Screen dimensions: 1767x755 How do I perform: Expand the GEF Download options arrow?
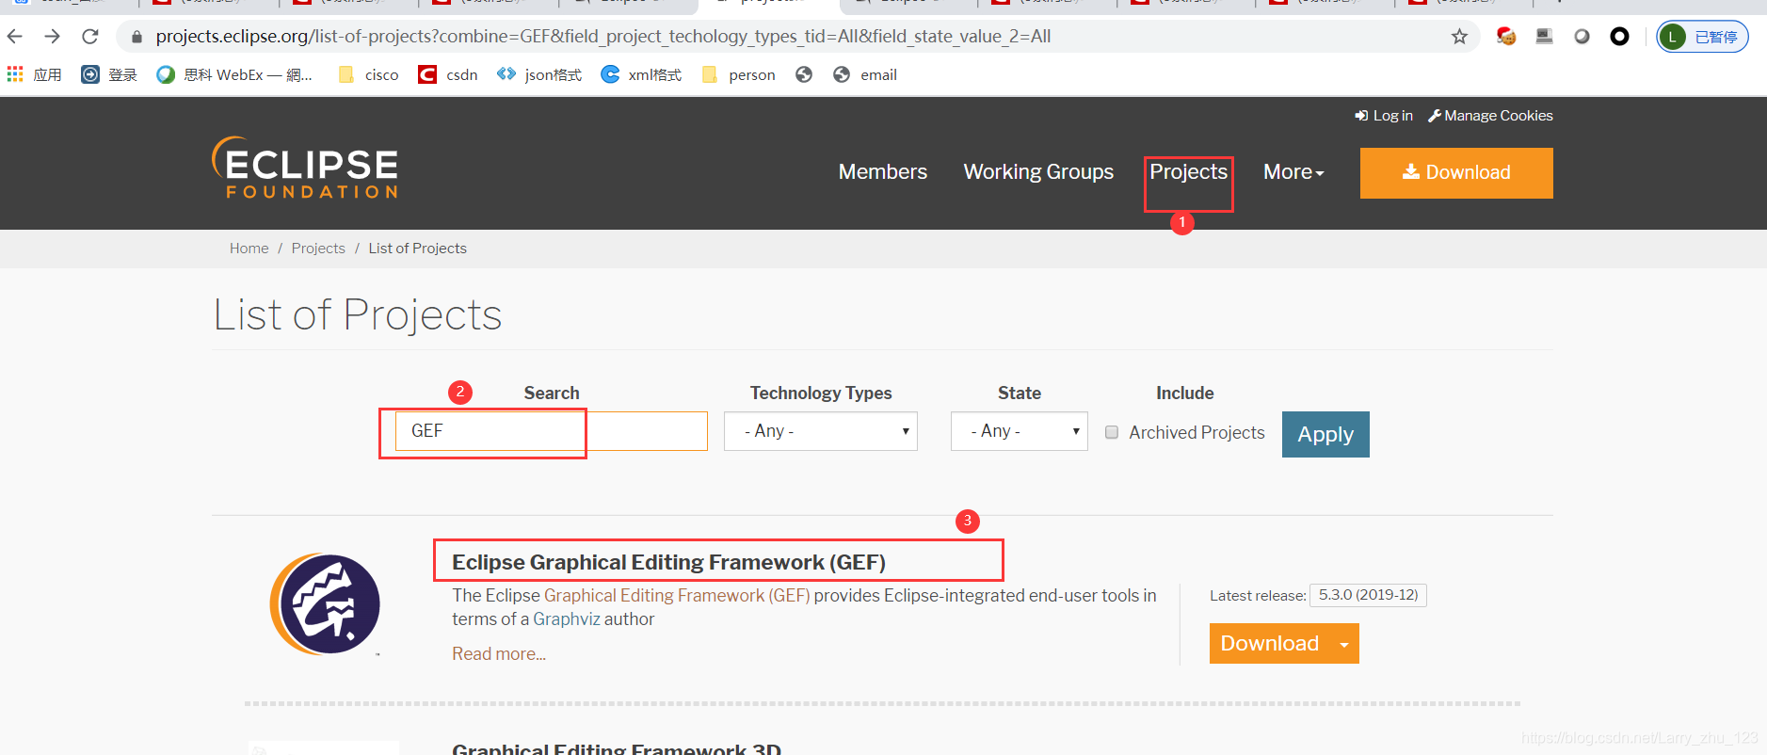(x=1344, y=644)
